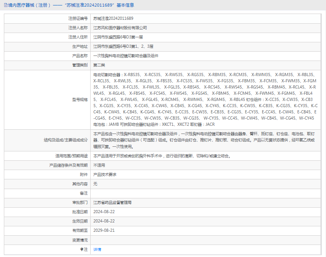Click the 附件 label
The image size is (326, 257).
(84, 175)
